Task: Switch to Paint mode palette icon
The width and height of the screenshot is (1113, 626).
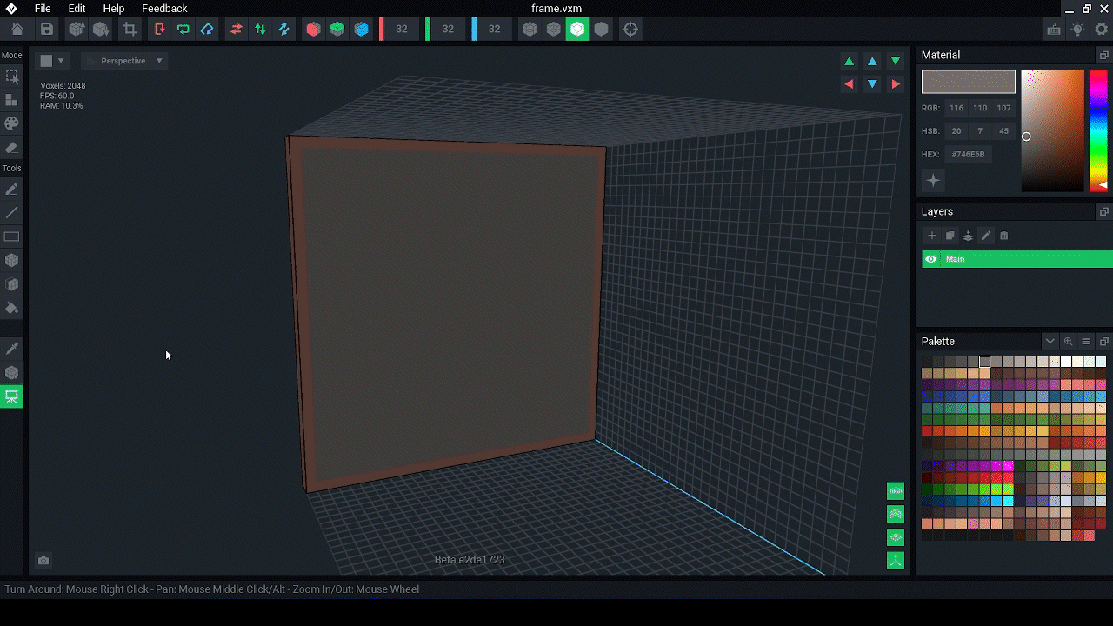Action: [12, 124]
